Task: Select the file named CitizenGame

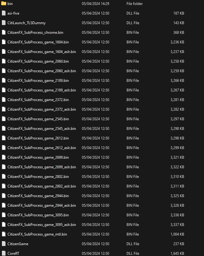Action: [x=18, y=244]
